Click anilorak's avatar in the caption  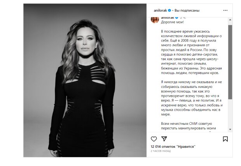pyautogui.click(x=155, y=20)
